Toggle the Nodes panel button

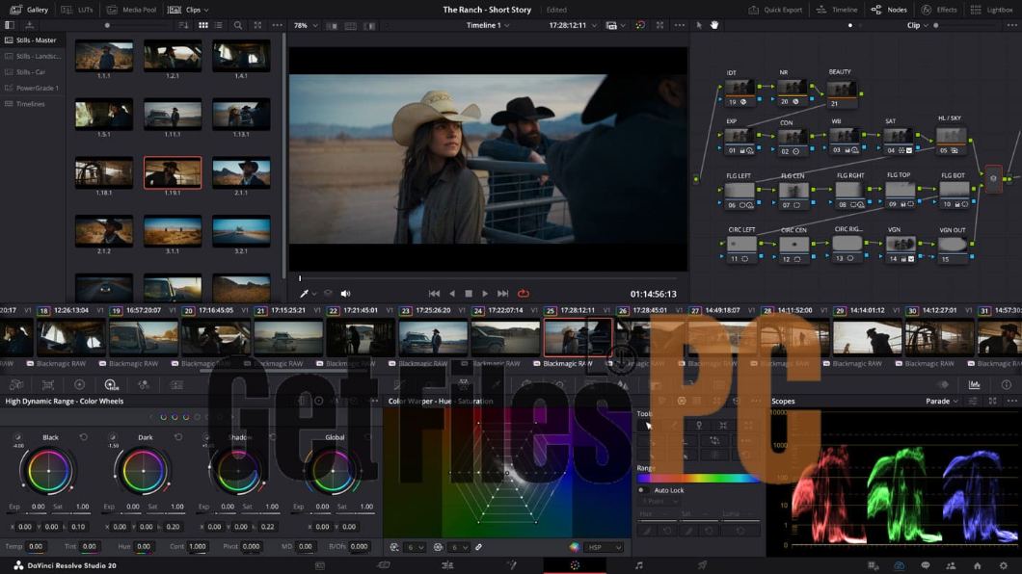click(x=889, y=10)
